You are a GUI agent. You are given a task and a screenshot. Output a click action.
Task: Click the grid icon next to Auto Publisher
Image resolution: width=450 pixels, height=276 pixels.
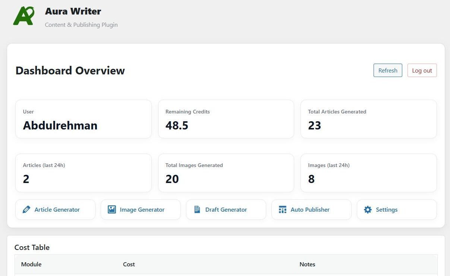282,209
